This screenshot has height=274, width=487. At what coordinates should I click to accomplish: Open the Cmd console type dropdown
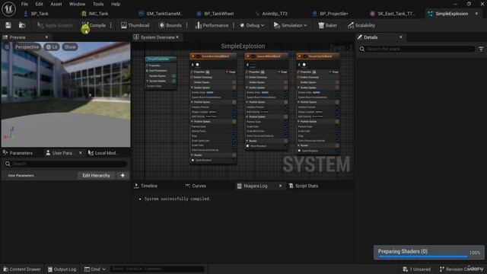(x=94, y=269)
